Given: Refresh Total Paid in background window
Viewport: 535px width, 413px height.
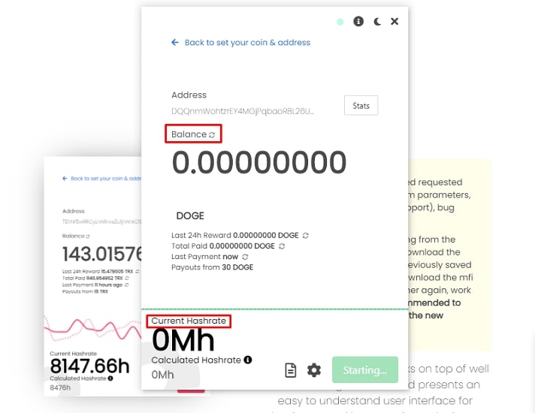Looking at the screenshot, I should (127, 279).
